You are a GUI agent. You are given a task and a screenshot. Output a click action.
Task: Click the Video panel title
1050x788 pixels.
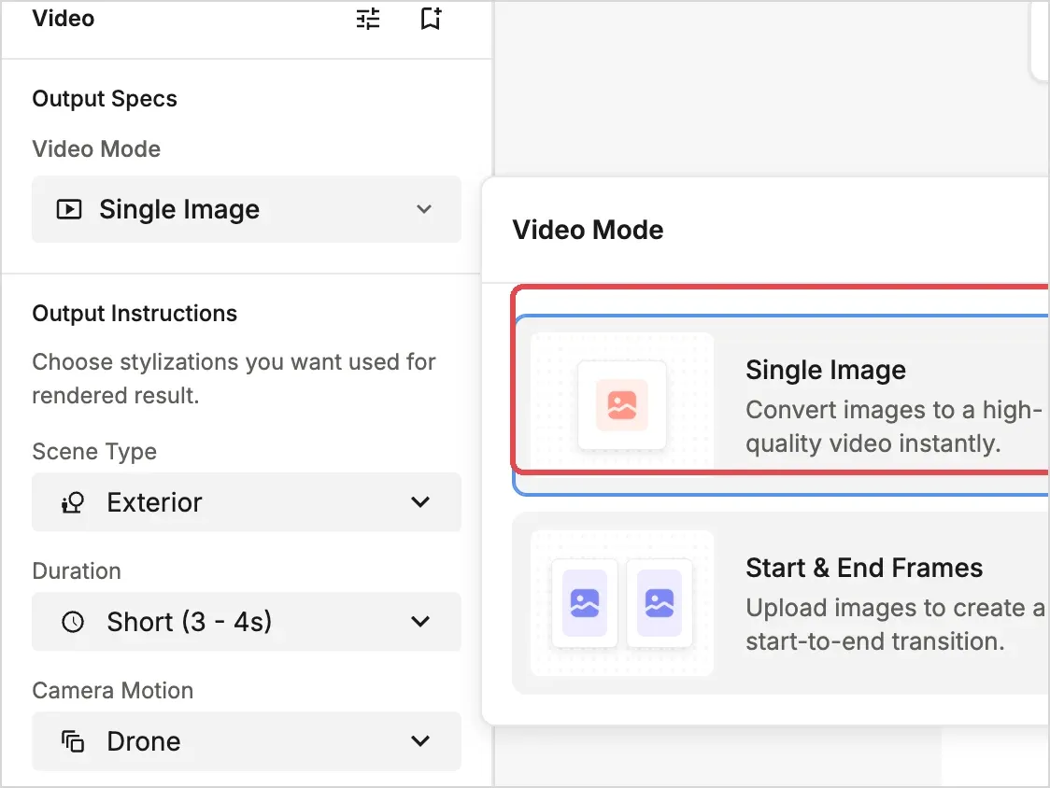[64, 19]
